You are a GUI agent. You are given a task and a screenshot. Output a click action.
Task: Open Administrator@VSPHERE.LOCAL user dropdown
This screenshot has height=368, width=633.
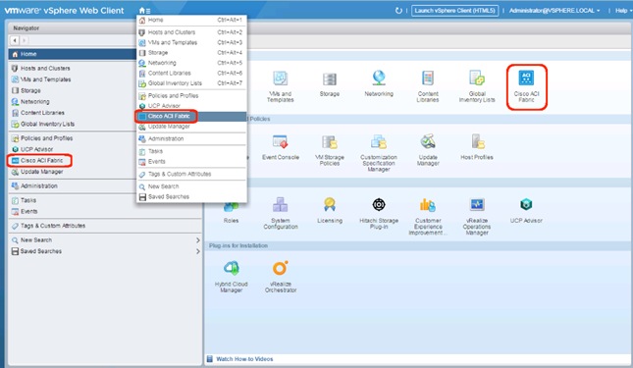pos(554,11)
